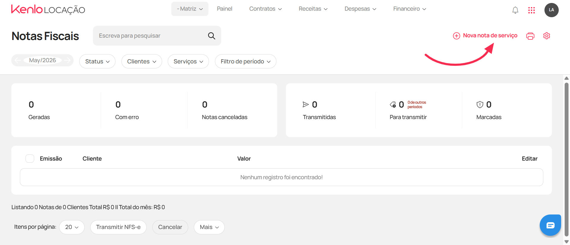Open the Filtro de período dropdown
Screen dimensions: 570x245
pyautogui.click(x=246, y=61)
